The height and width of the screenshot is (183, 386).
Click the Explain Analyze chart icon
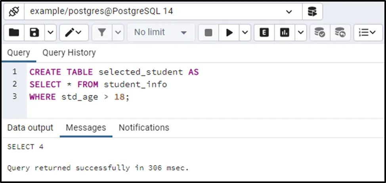coord(285,33)
